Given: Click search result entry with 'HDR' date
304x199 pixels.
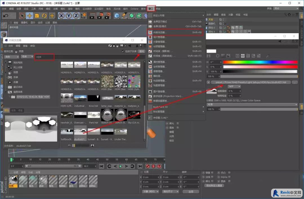Looking at the screenshot, I should [x=33, y=97].
